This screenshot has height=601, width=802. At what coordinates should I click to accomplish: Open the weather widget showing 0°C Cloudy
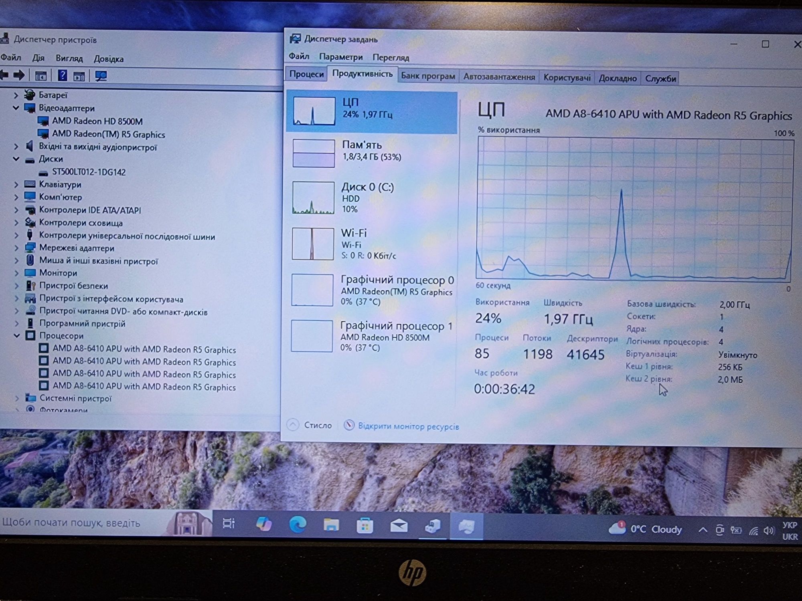645,529
